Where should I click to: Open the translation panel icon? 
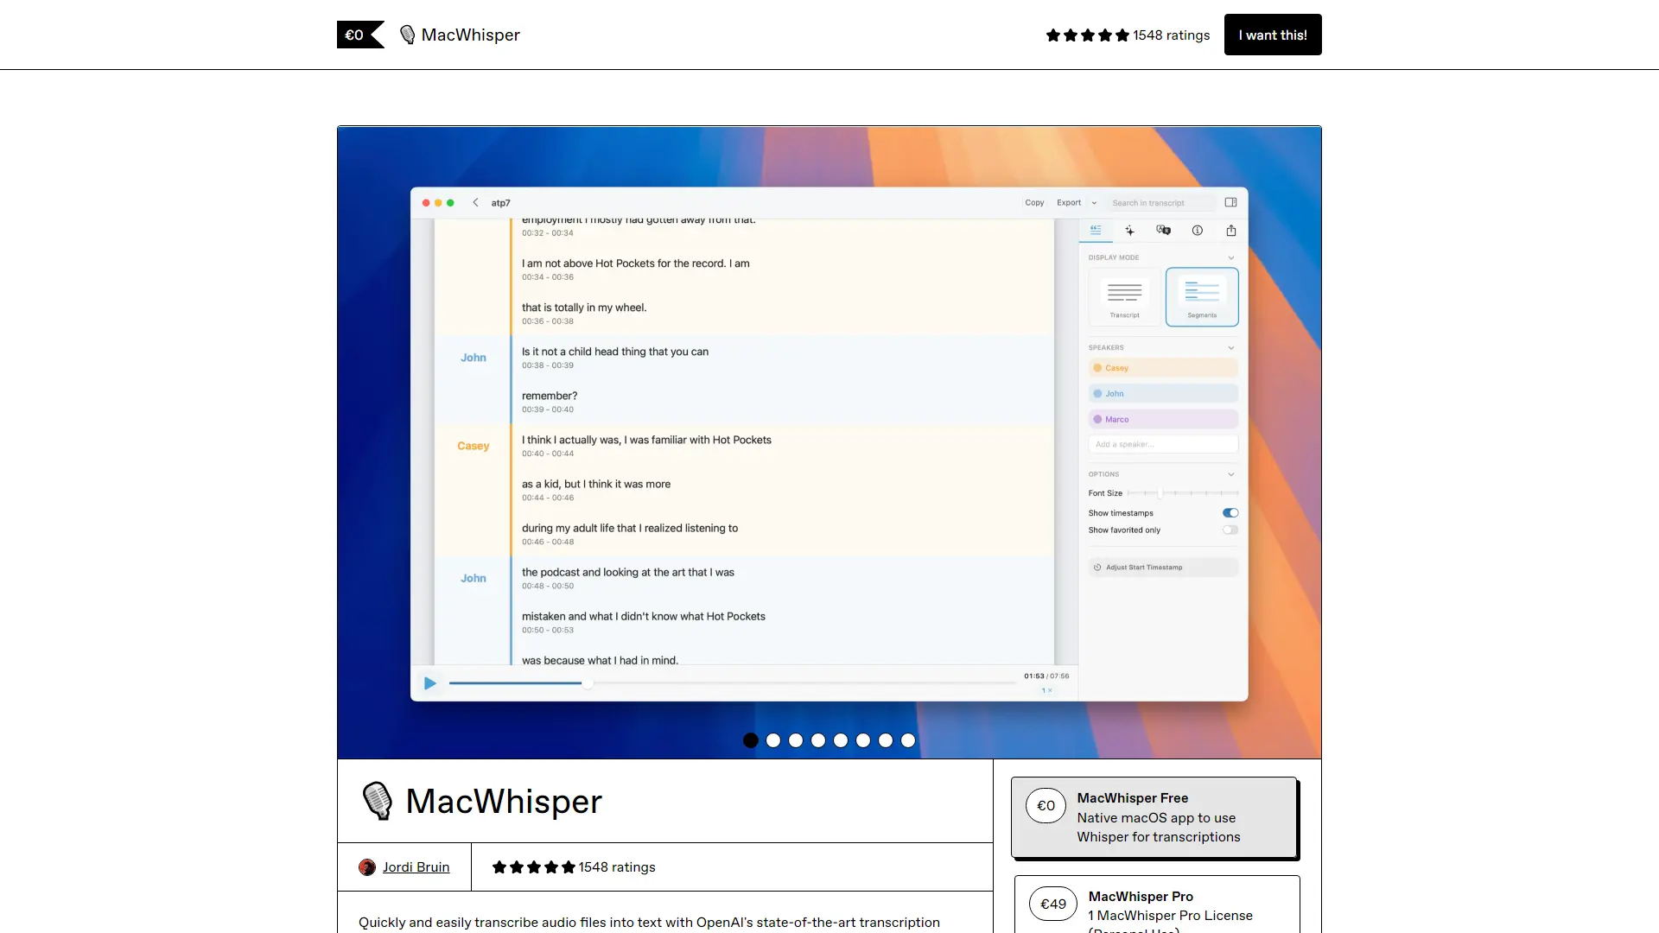(1164, 231)
